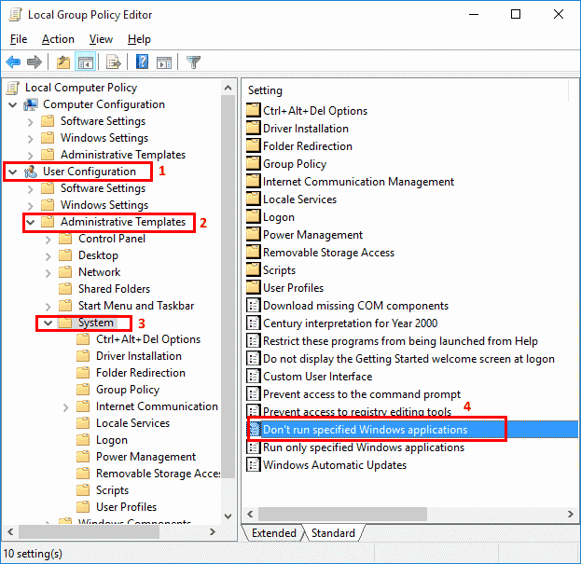Expand the Control Panel tree node

(x=48, y=239)
